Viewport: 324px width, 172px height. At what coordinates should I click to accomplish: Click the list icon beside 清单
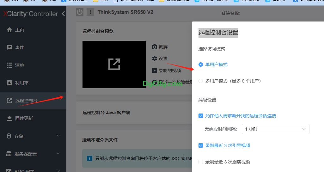[9, 65]
